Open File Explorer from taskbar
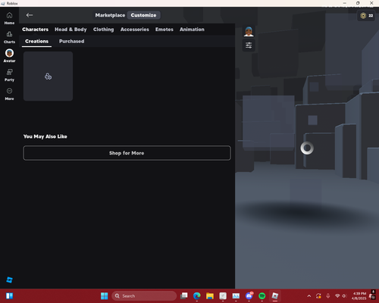Viewport: 379px width, 303px height. click(210, 296)
